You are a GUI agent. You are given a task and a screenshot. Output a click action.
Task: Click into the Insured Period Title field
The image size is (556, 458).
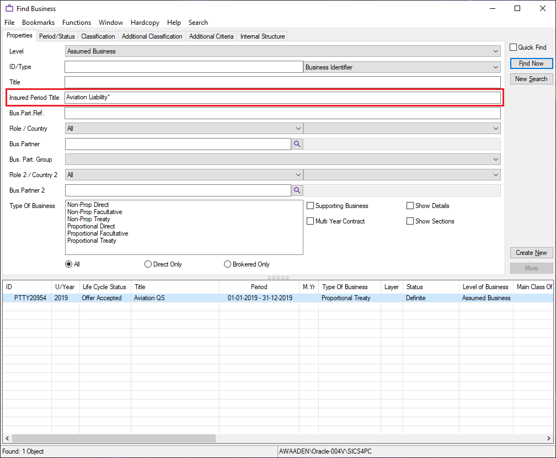[282, 98]
